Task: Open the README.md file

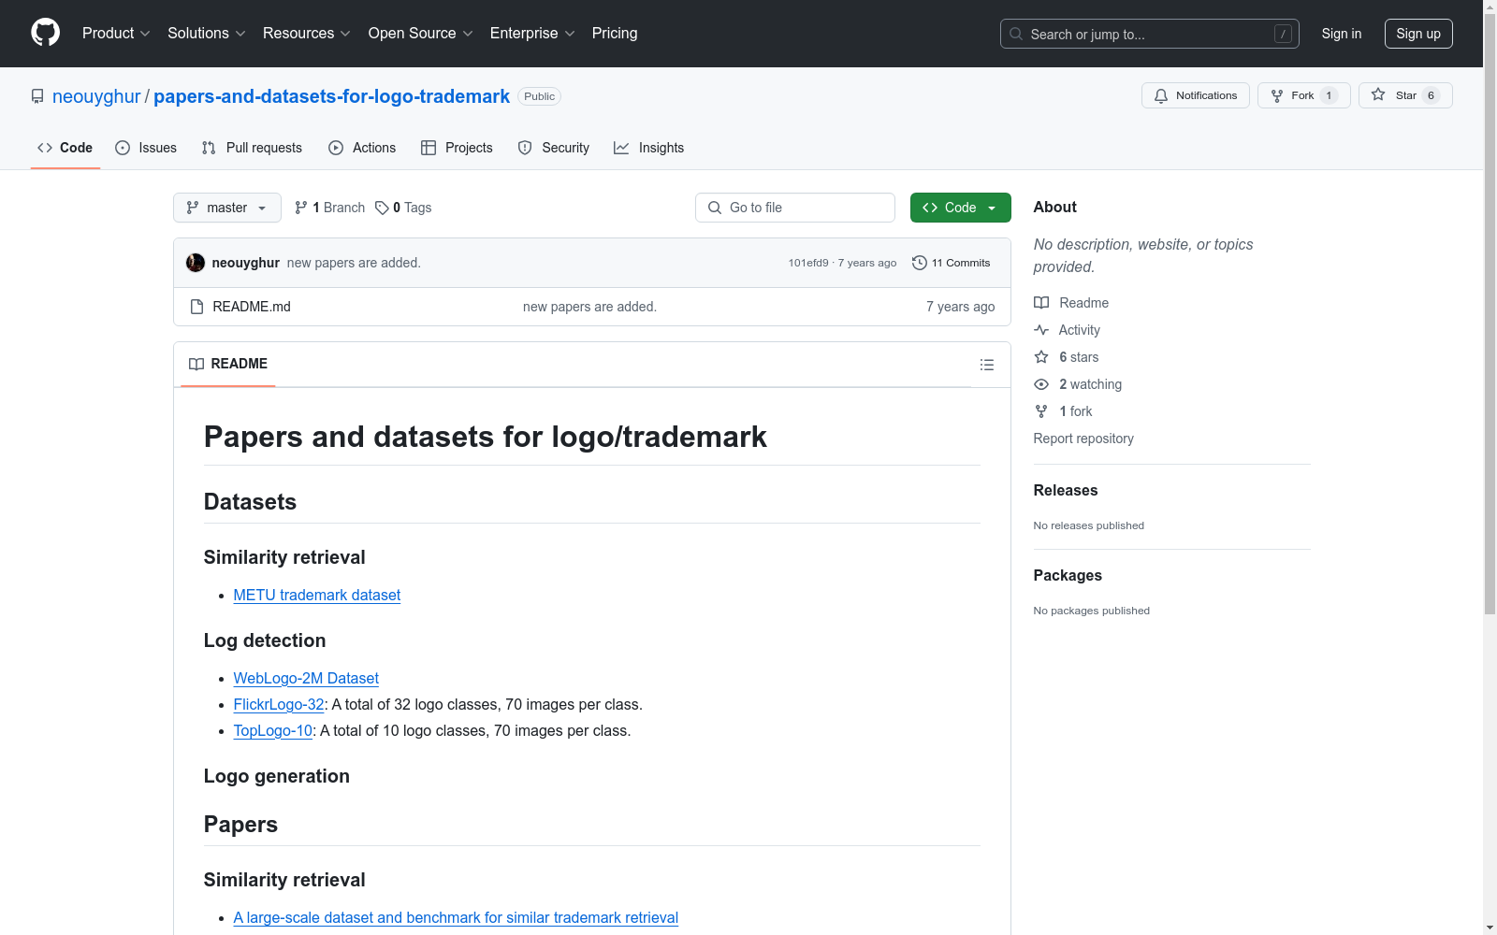Action: [252, 307]
